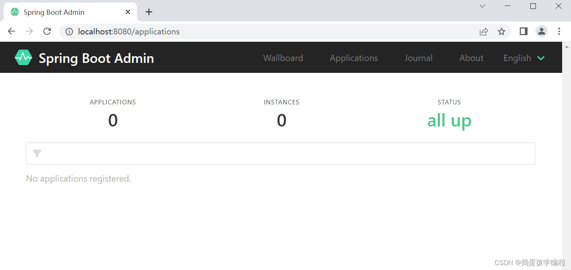Open the tab search chevron
Image resolution: width=571 pixels, height=270 pixels.
point(482,6)
